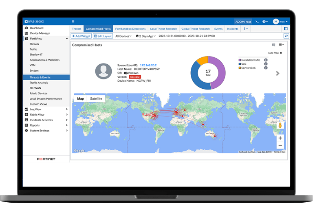Click the System Settings gear icon

26,130
